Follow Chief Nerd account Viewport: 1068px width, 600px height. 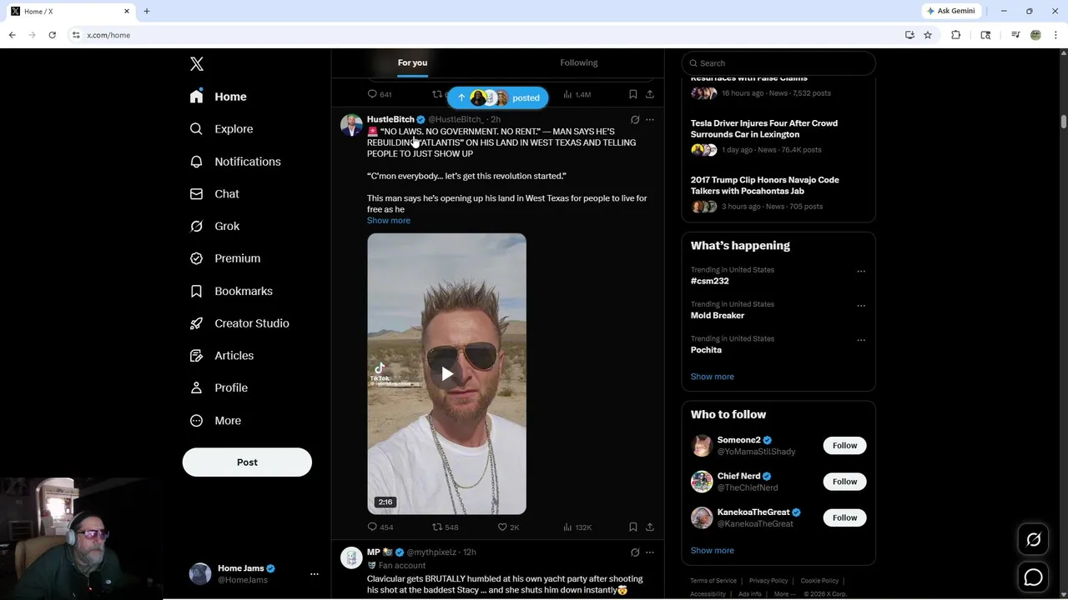(x=844, y=482)
